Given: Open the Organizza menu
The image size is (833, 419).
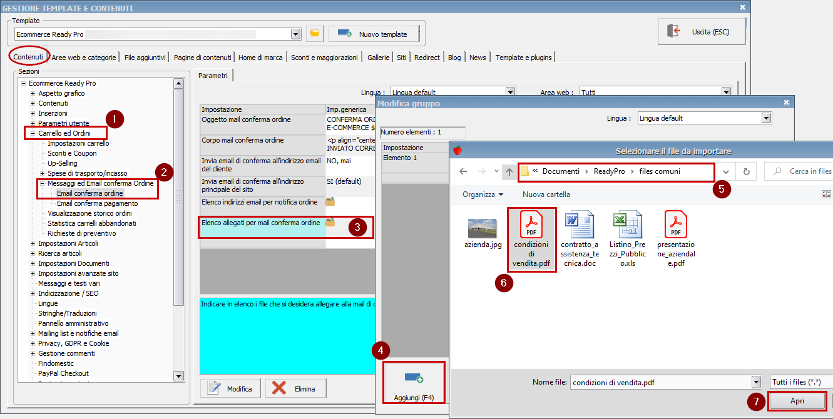Looking at the screenshot, I should (x=483, y=194).
